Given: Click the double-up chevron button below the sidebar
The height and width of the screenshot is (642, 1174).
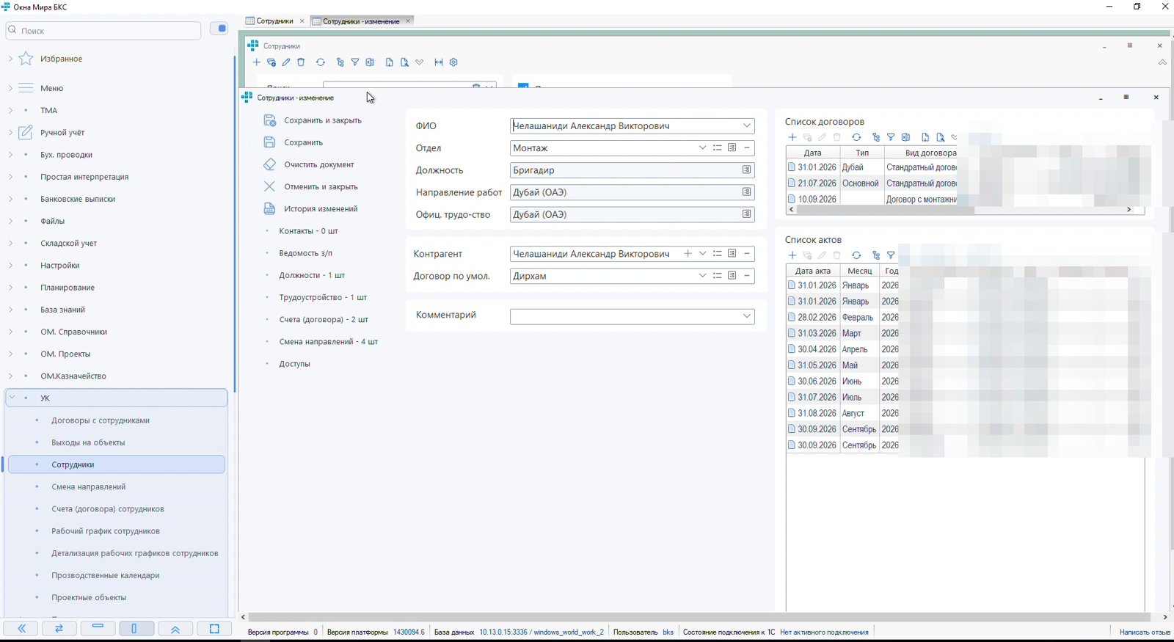Looking at the screenshot, I should (175, 629).
